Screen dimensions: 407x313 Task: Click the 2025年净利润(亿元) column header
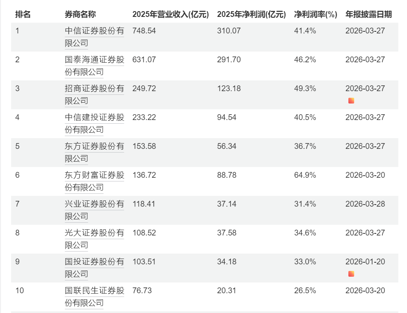click(x=251, y=14)
